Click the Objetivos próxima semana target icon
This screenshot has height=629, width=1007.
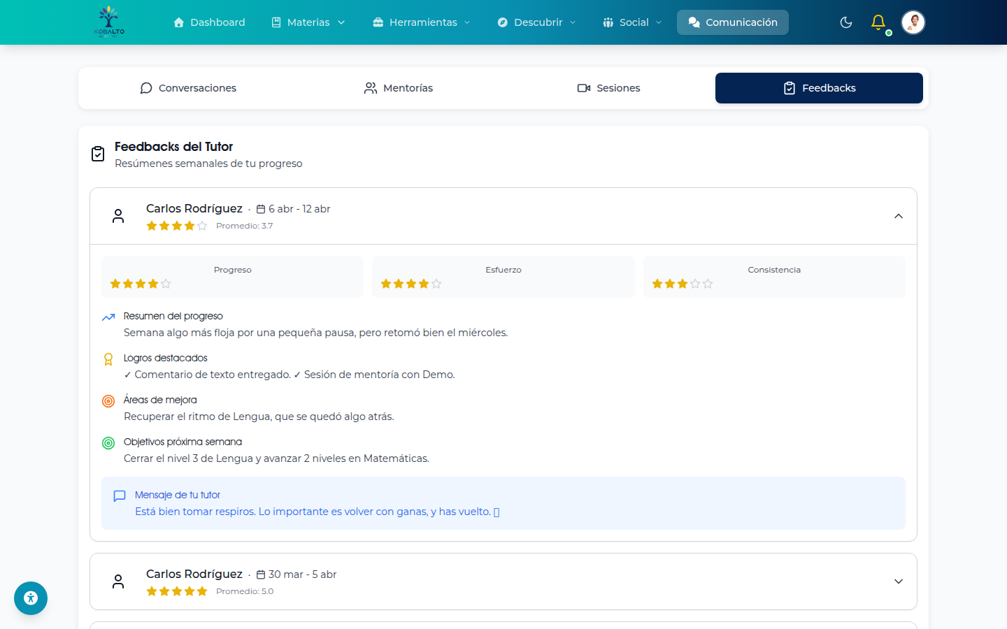[108, 443]
